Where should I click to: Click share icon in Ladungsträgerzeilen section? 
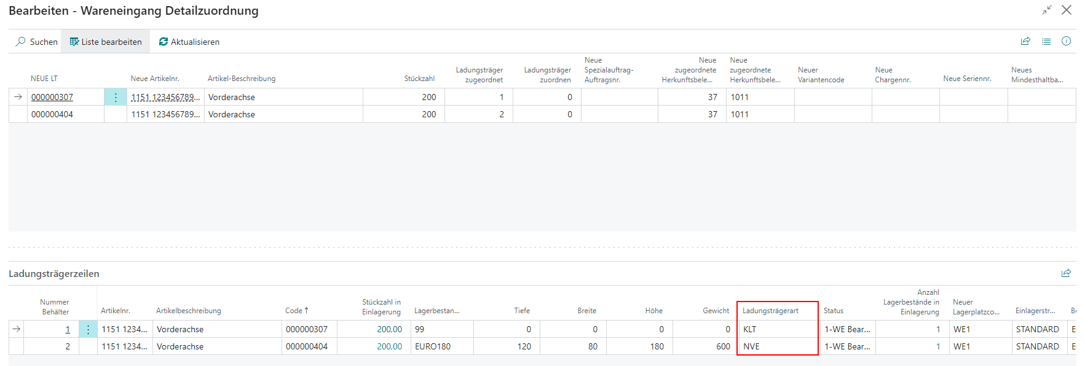tap(1066, 273)
